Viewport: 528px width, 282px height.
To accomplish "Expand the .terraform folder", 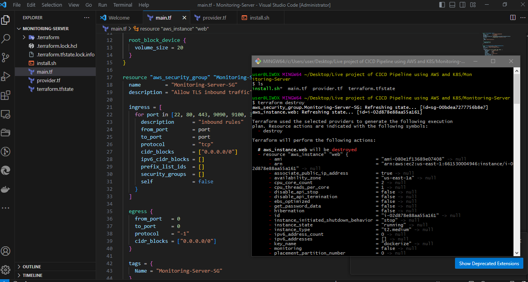I will pos(48,37).
